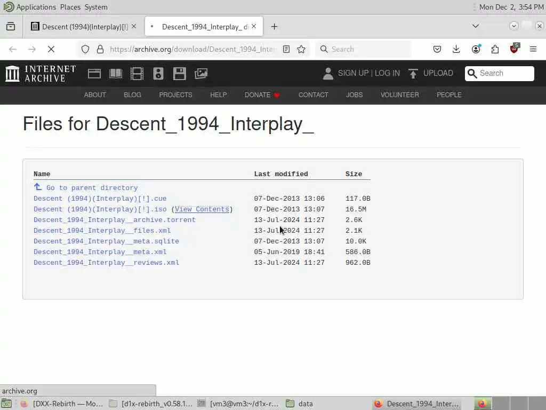
Task: Open the DONATE nav link
Action: pos(262,95)
